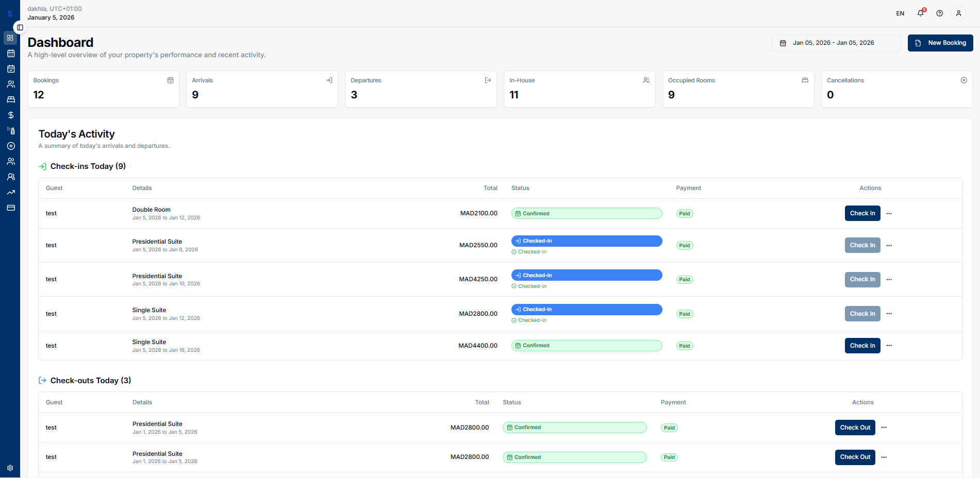
Task: Open more actions for the MAD2100.00 booking
Action: [x=889, y=213]
